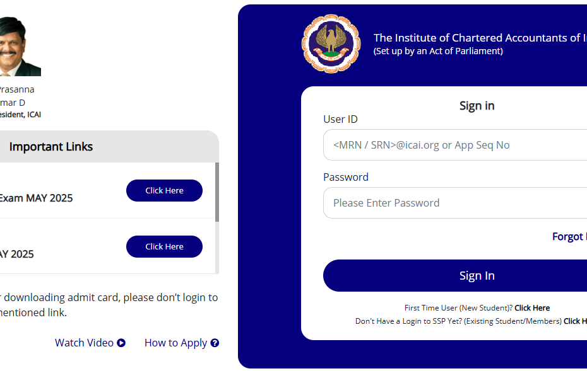Click Here for Exam MAY 2025
The image size is (587, 371).
(164, 191)
